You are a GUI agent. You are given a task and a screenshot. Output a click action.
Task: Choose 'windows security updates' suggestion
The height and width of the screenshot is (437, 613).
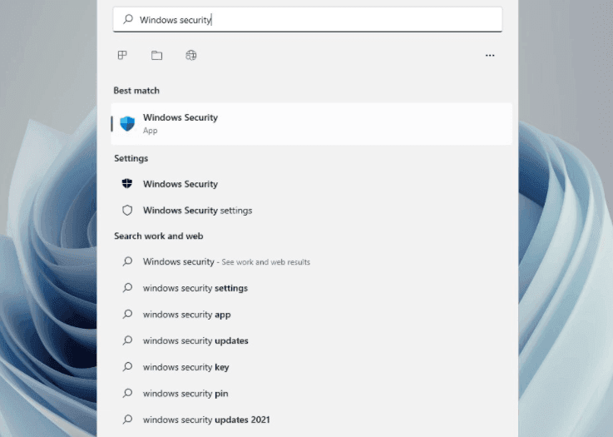312,340
